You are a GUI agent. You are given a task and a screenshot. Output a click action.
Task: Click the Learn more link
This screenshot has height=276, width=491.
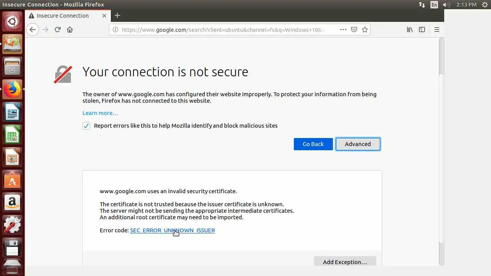[x=100, y=113]
